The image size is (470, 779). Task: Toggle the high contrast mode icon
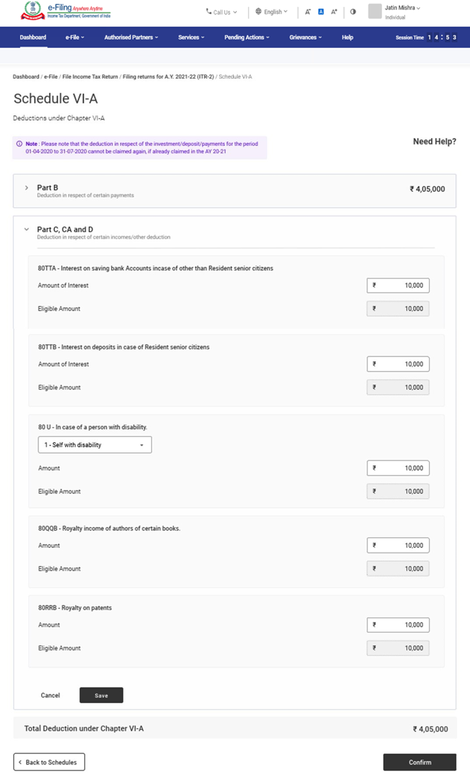[353, 12]
